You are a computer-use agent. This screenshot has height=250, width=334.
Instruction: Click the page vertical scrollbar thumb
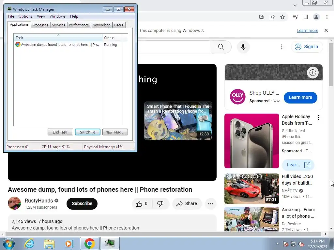pos(331,64)
